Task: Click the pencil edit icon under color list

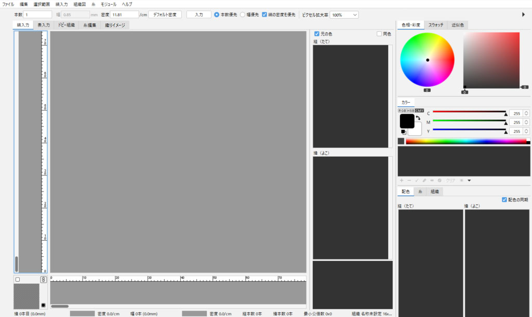Action: [x=424, y=180]
